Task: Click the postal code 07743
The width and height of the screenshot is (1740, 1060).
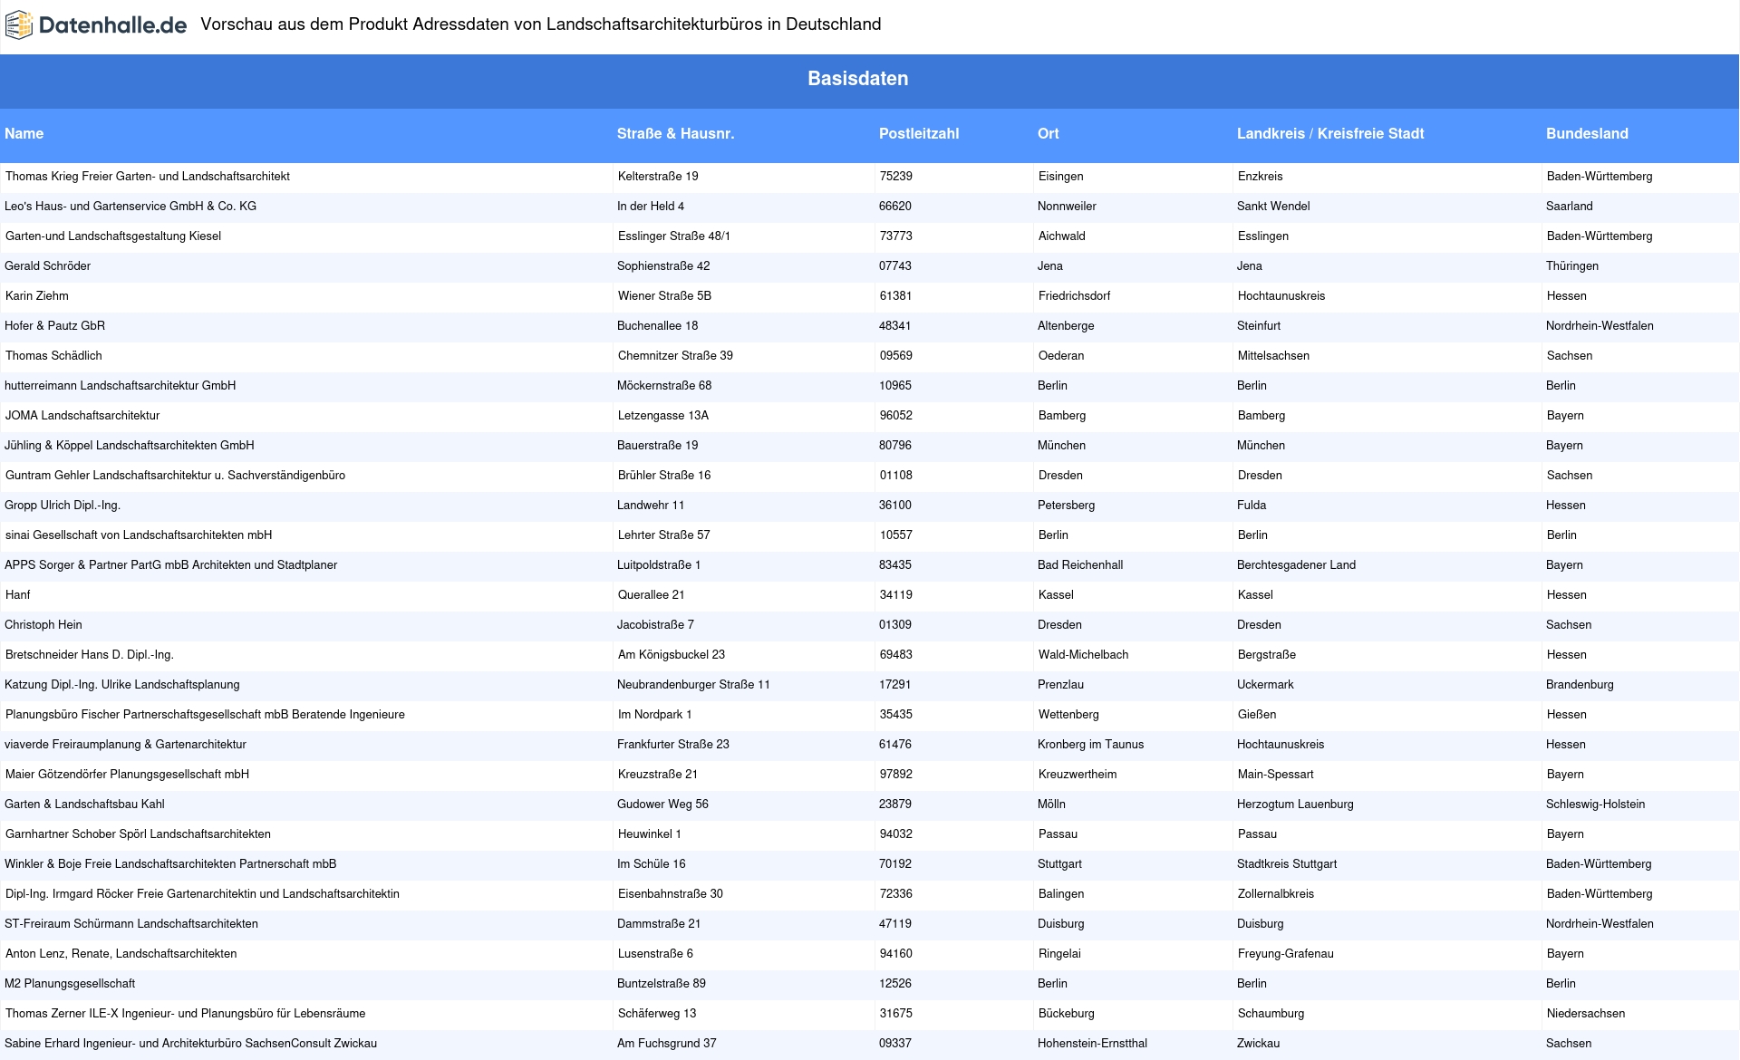Action: (x=895, y=266)
